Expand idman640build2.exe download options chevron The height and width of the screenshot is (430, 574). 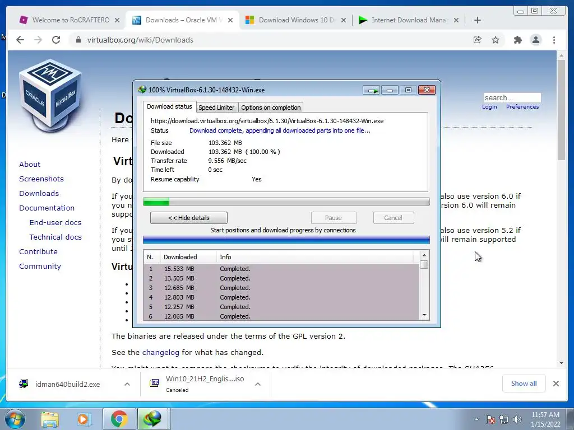coord(127,384)
